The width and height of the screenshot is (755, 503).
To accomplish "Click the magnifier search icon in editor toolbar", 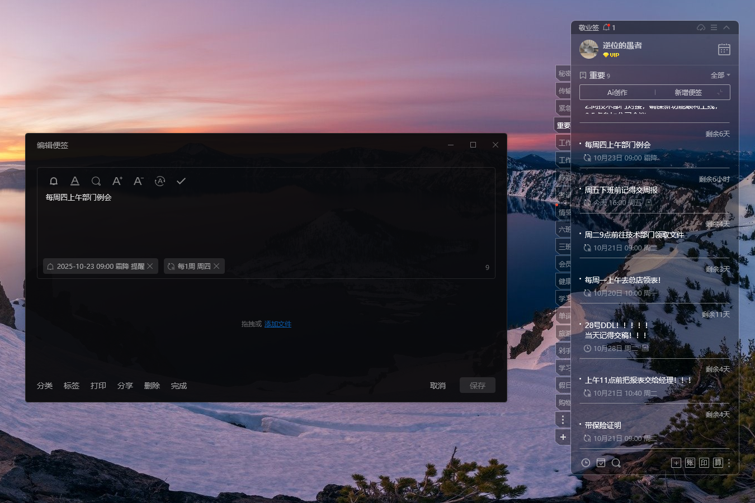I will 96,181.
